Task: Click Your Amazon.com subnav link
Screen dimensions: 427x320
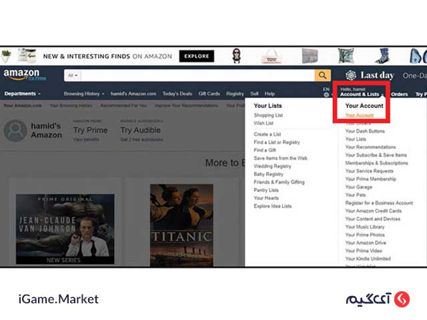Action: 23,105
